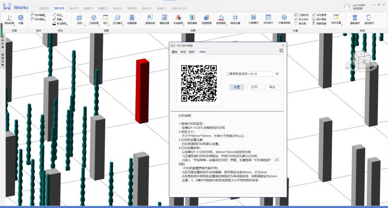The image size is (388, 208).
Task: Click the user avatar icon
Action: 347,7
